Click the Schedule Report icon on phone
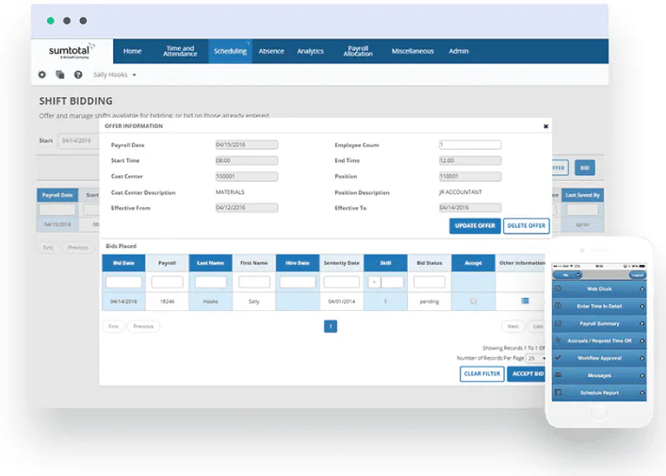 point(558,393)
